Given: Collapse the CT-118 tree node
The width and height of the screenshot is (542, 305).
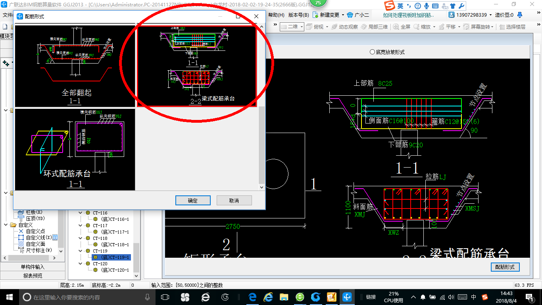Looking at the screenshot, I should 81,238.
